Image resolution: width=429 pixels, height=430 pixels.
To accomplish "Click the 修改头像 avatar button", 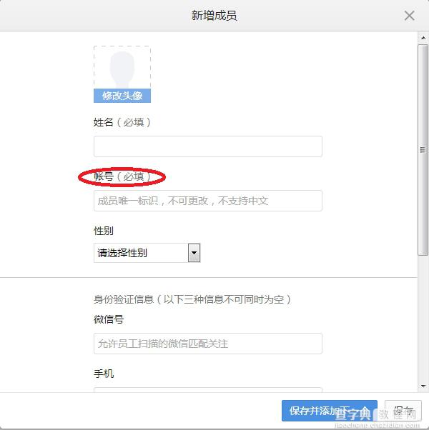I will (122, 96).
